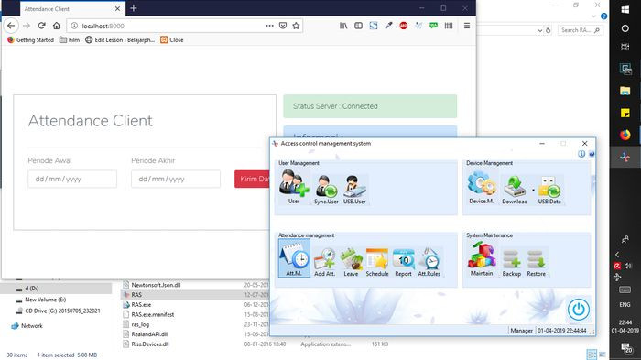The height and width of the screenshot is (360, 641).
Task: Open Firefox Library icon
Action: click(343, 26)
